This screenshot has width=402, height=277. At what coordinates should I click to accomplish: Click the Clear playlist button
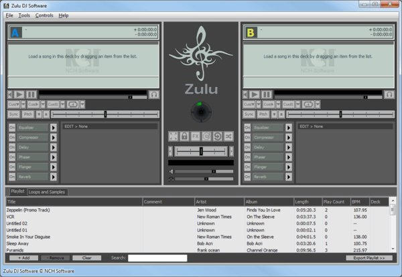[x=86, y=258]
